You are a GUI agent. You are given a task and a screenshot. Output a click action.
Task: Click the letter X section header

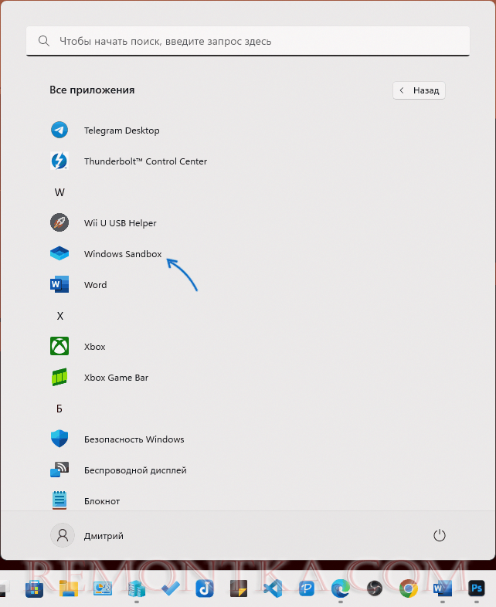pyautogui.click(x=60, y=316)
